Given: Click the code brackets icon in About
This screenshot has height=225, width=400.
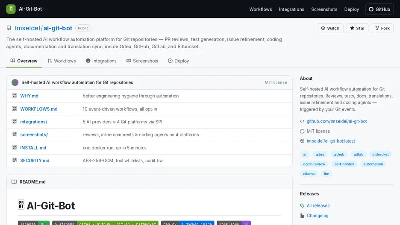Looking at the screenshot, I should [302, 121].
